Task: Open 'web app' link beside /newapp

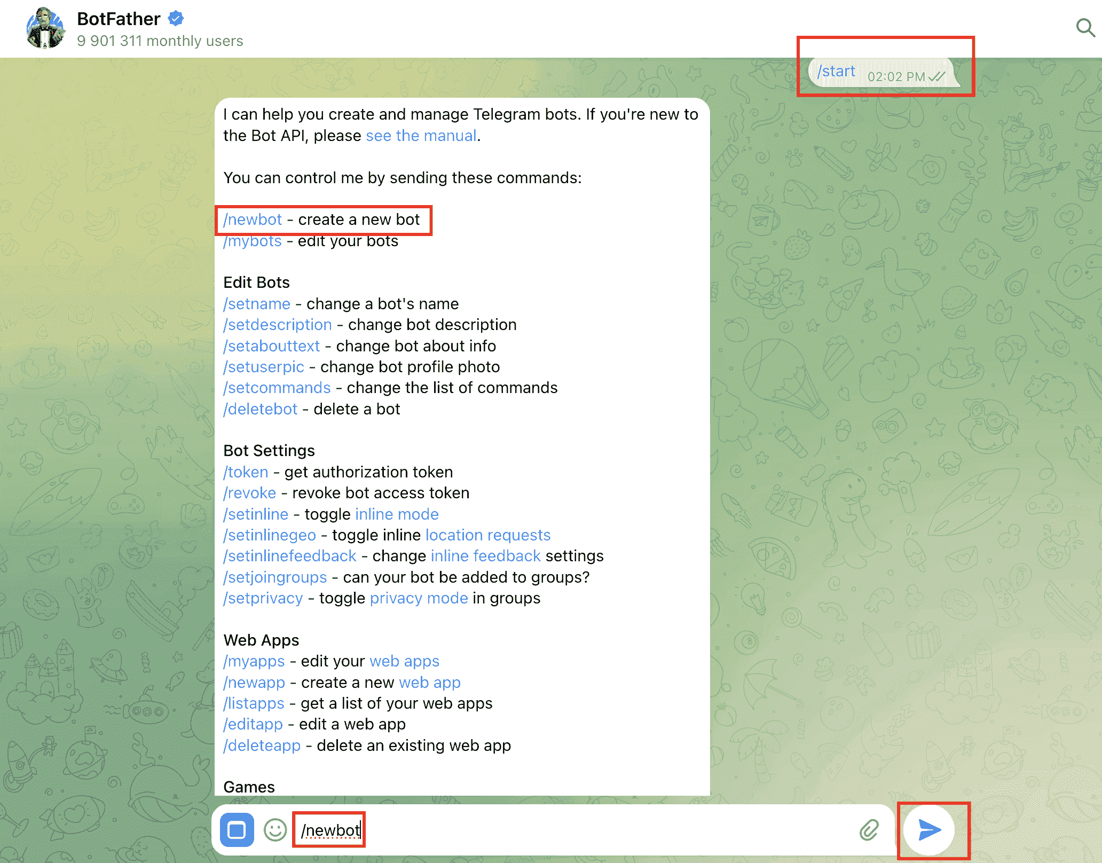Action: pyautogui.click(x=430, y=682)
